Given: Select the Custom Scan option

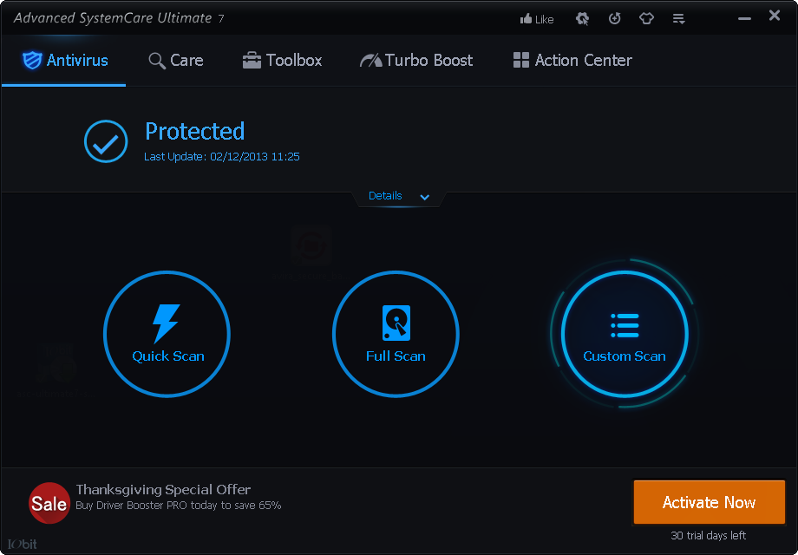Looking at the screenshot, I should click(625, 334).
